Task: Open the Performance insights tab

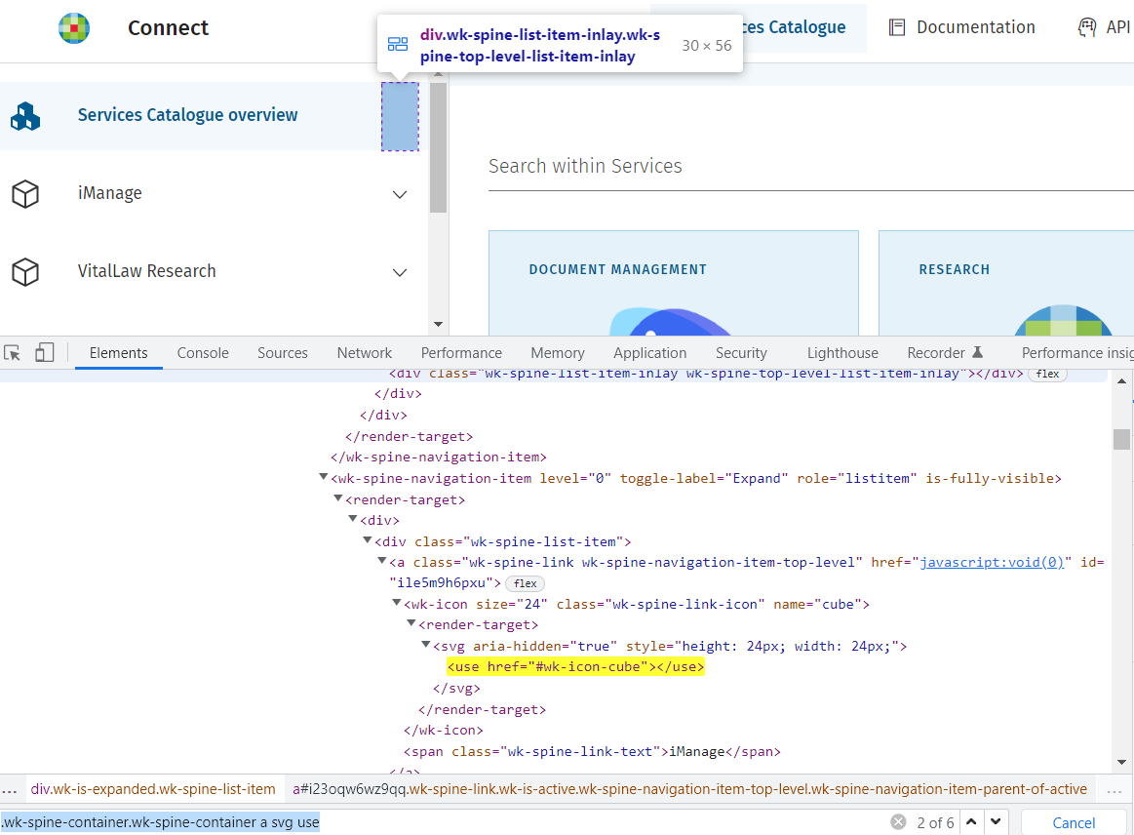Action: [x=1076, y=353]
